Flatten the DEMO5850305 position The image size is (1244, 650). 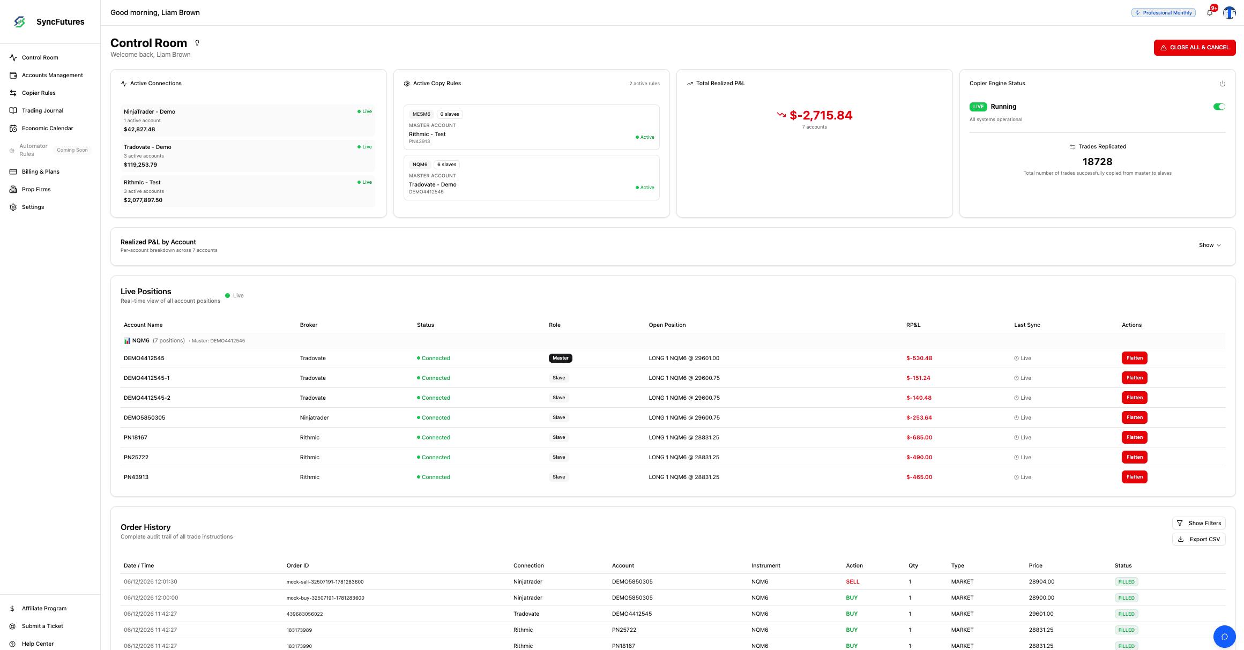point(1134,417)
